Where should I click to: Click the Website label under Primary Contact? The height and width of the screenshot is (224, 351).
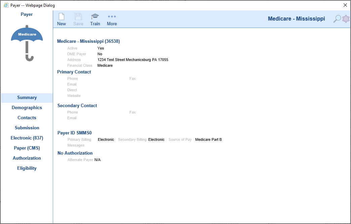[x=74, y=96]
